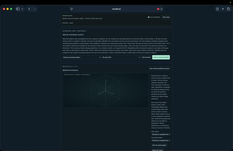This screenshot has height=151, width=233.
Task: Click Set current positions as zero
Action: (x=160, y=68)
